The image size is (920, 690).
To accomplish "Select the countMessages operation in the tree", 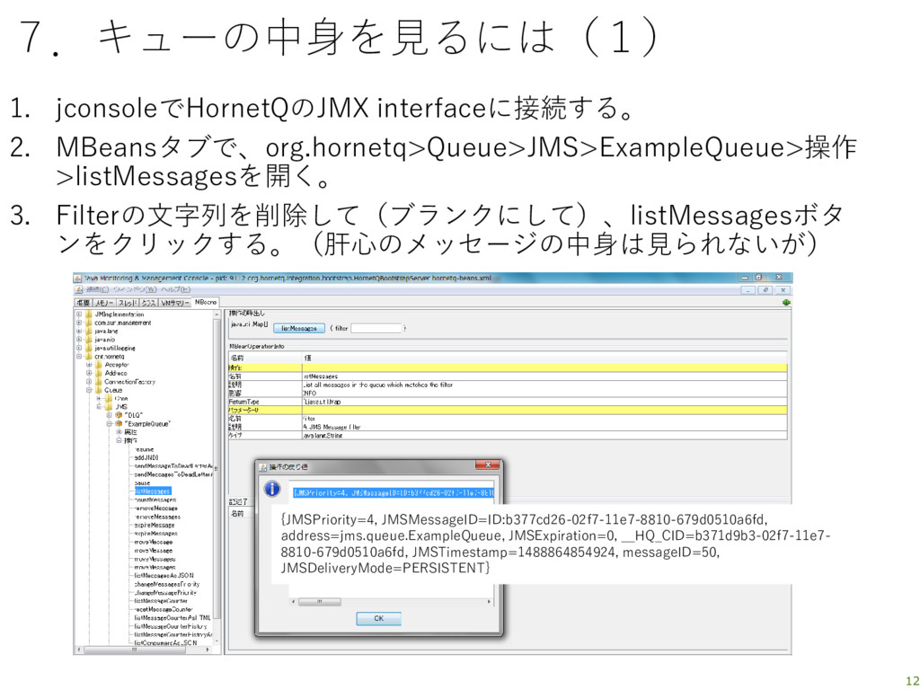I will click(155, 500).
